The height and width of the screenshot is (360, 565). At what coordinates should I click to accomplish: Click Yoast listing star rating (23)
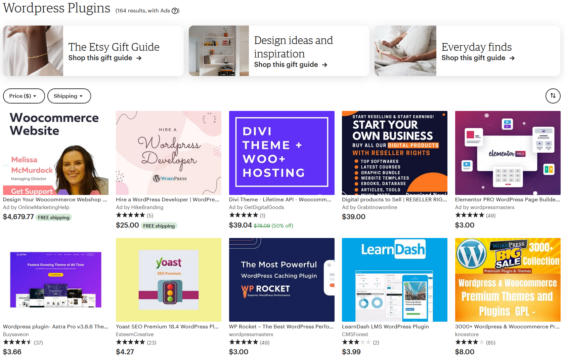pyautogui.click(x=136, y=342)
